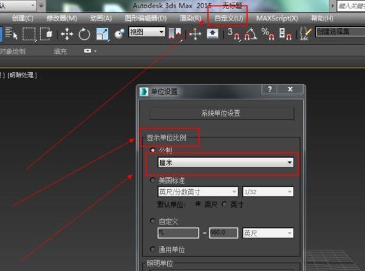Image resolution: width=365 pixels, height=271 pixels.
Task: Toggle Spinner Snap icon
Action: pos(285,34)
